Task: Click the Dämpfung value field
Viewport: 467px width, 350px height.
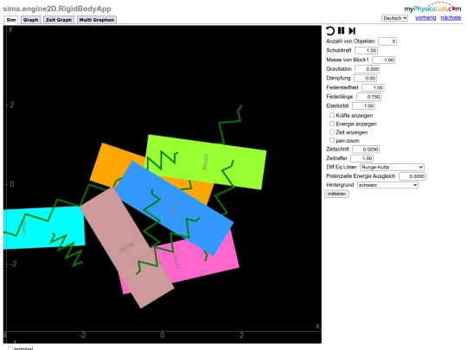Action: pyautogui.click(x=366, y=79)
